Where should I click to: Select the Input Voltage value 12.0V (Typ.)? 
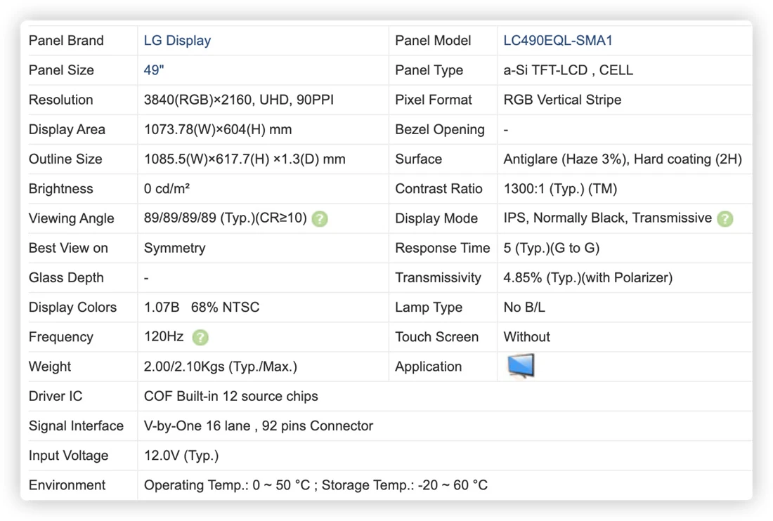(x=181, y=456)
